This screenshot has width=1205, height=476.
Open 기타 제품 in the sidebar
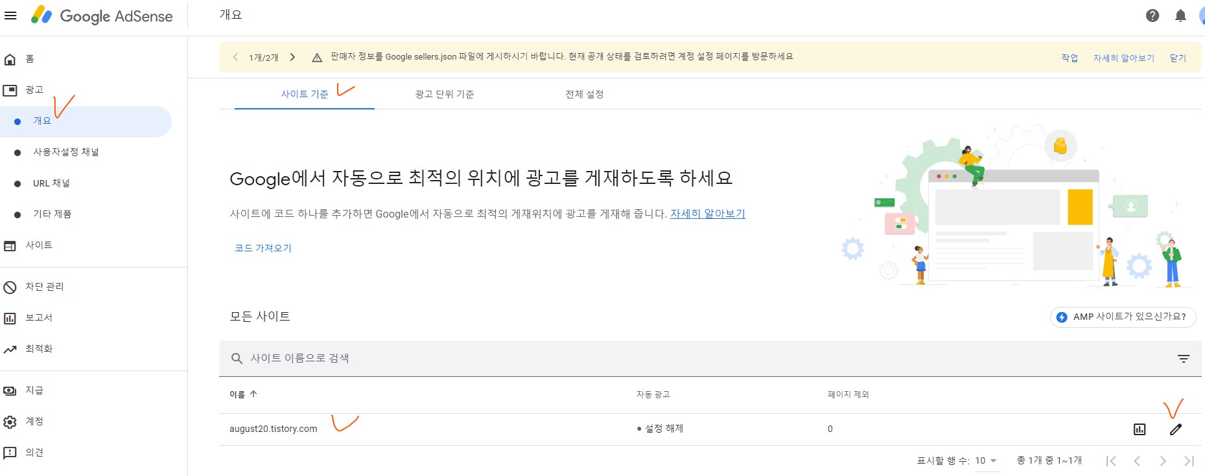click(x=53, y=214)
